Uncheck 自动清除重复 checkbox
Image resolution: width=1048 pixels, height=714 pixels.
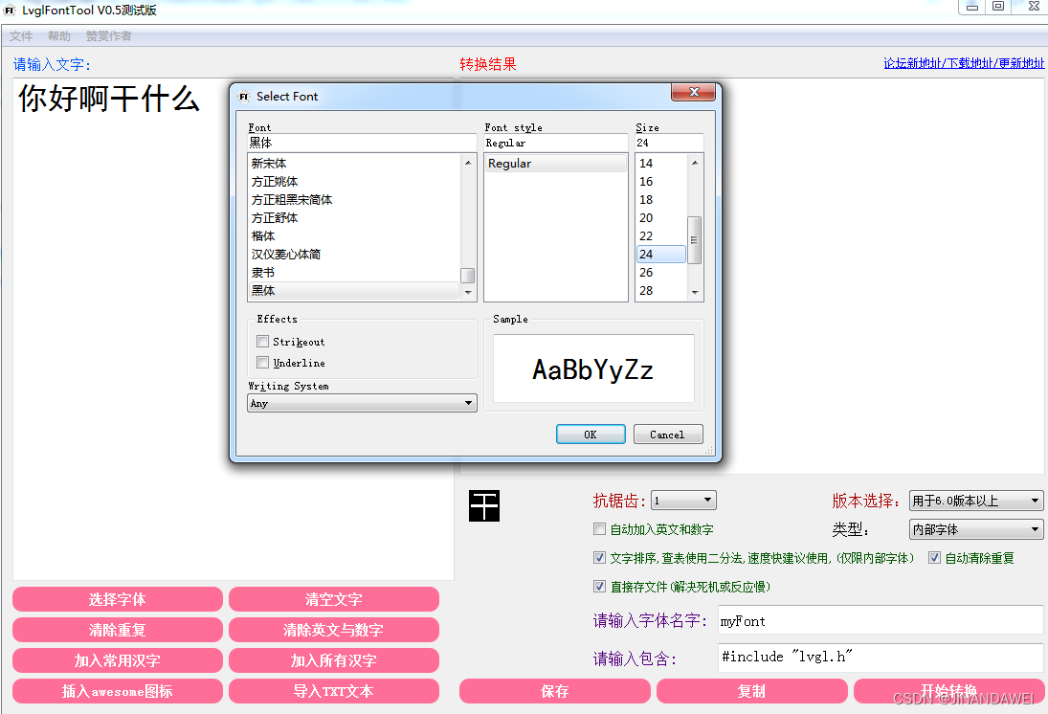(x=934, y=558)
